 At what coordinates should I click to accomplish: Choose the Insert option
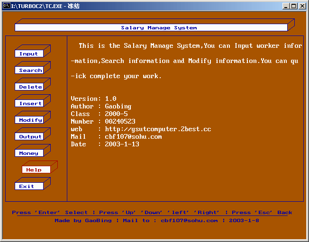click(x=30, y=103)
